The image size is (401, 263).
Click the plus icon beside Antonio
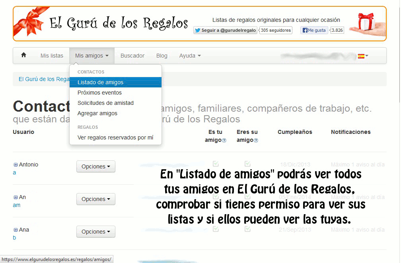coord(16,165)
